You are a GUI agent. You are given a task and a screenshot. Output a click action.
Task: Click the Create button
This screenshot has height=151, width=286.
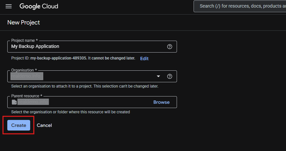19,125
